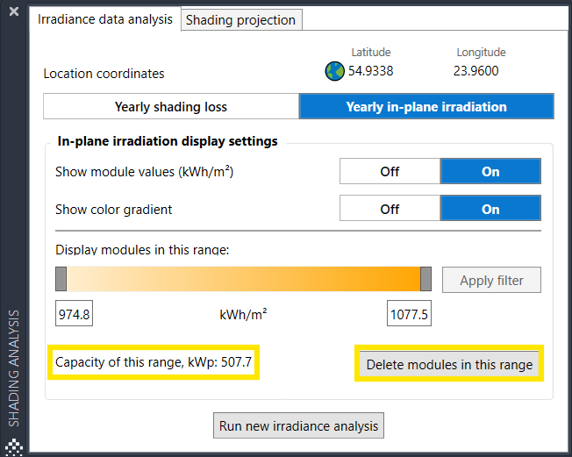The width and height of the screenshot is (572, 457).
Task: Open palette options icon at bottom-left corner
Action: click(x=13, y=444)
